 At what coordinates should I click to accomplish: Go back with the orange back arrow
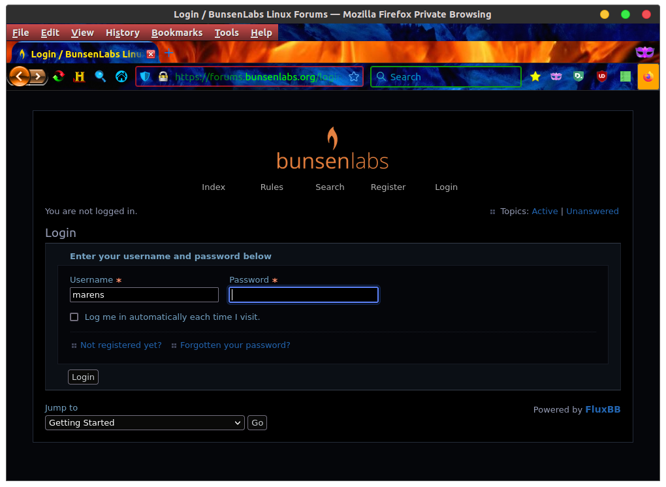20,76
